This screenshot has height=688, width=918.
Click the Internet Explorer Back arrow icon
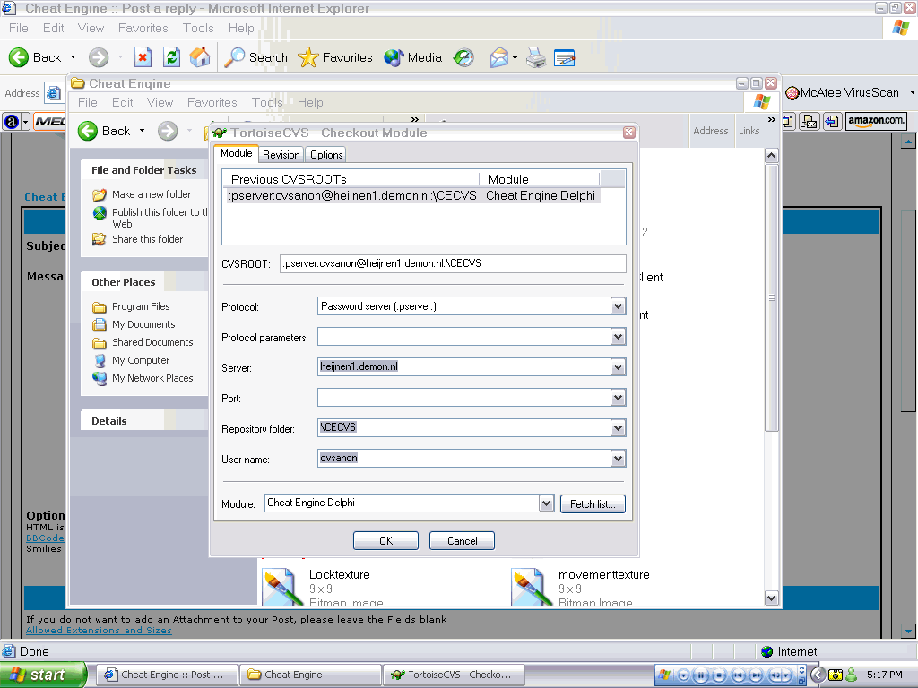[x=19, y=57]
